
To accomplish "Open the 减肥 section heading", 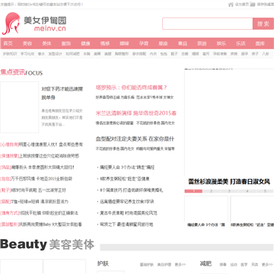I will pos(205,263).
